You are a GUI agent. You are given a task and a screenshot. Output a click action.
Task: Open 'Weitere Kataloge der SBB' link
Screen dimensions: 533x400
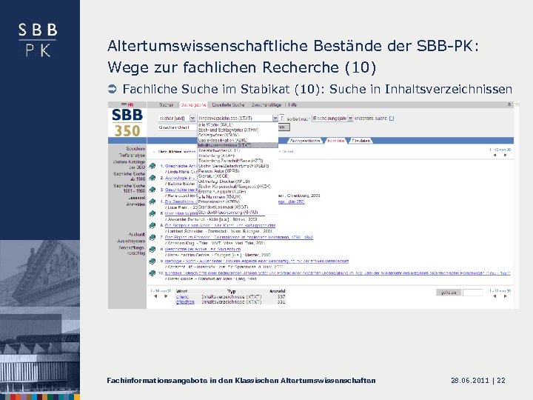(x=129, y=164)
